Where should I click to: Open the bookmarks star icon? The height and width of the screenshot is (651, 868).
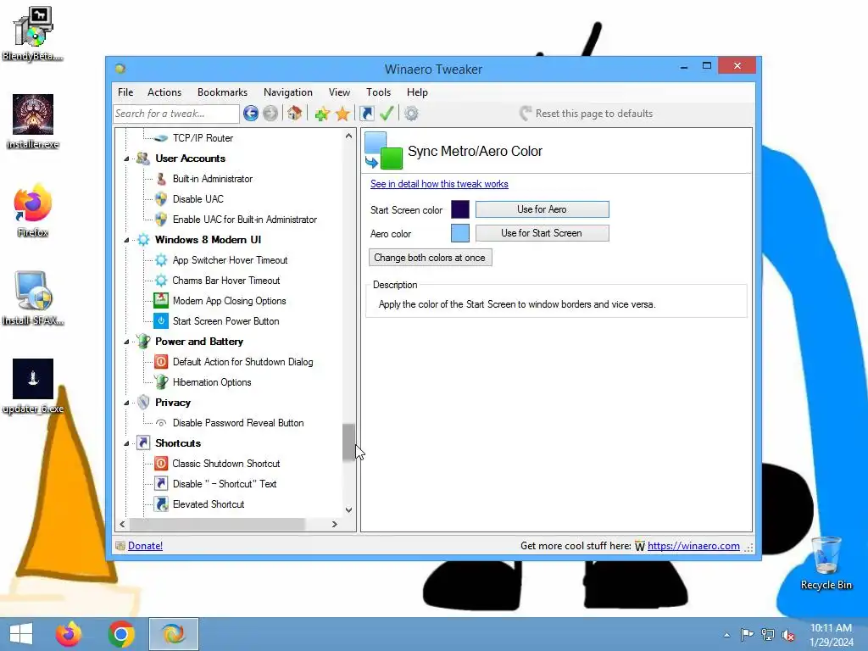[x=342, y=114]
